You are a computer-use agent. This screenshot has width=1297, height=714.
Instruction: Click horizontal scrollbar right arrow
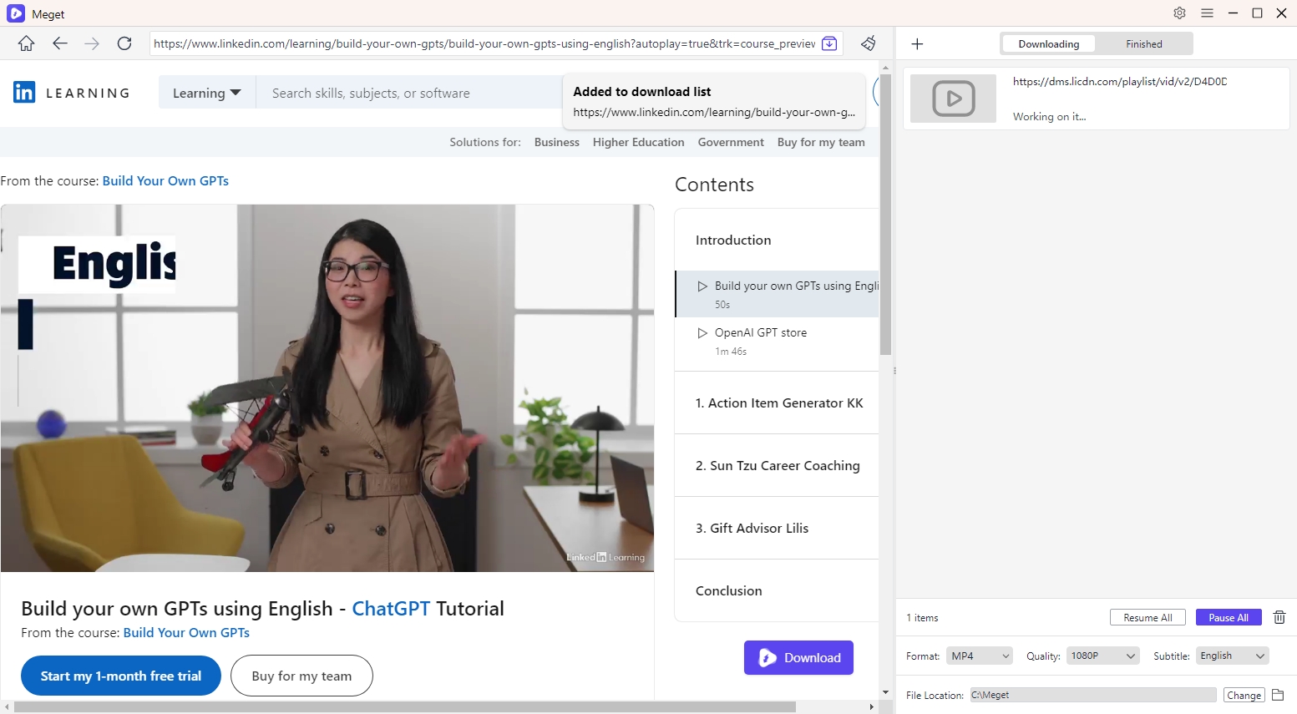(872, 706)
